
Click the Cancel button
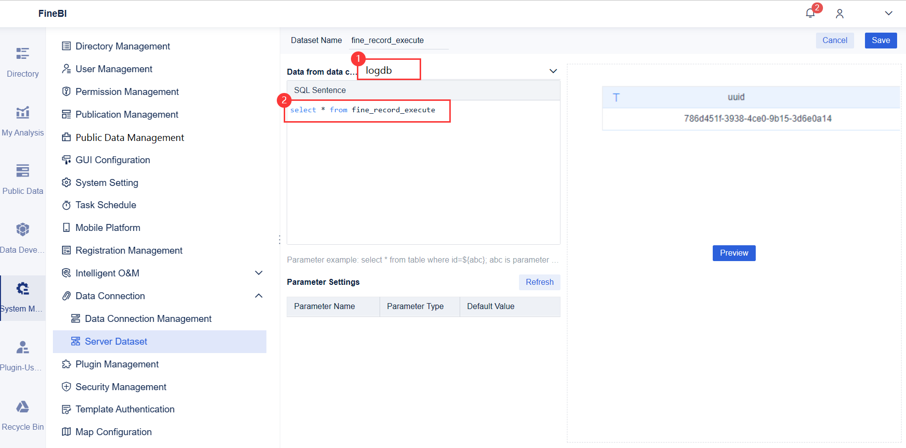click(x=835, y=41)
